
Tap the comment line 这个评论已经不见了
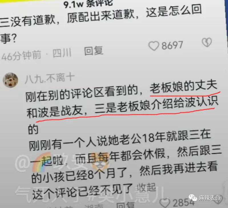coord(82,192)
